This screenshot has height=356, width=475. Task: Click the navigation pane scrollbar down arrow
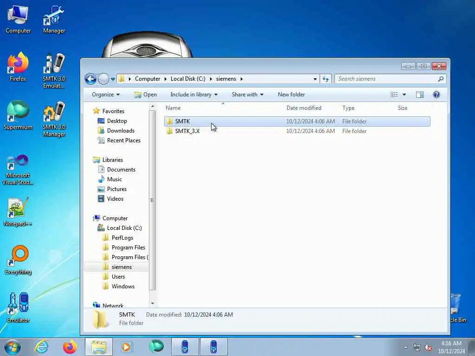click(x=152, y=303)
